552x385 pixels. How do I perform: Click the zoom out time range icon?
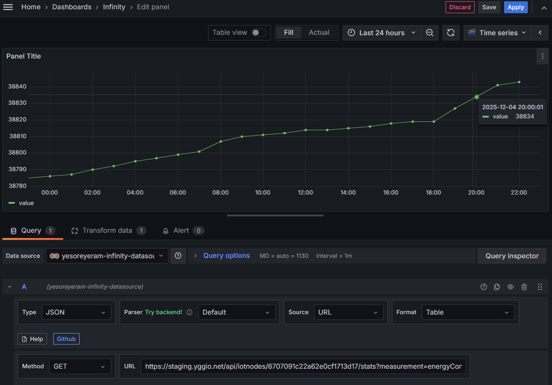pos(430,33)
